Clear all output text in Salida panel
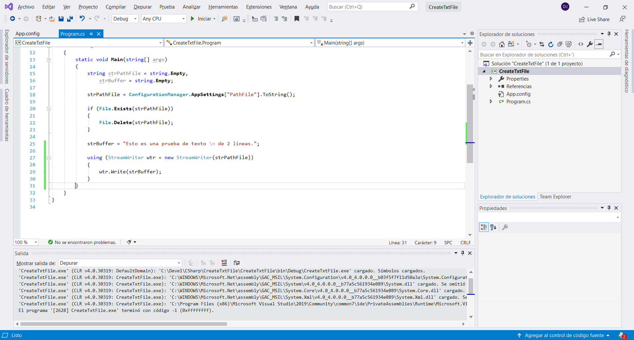 (x=224, y=263)
